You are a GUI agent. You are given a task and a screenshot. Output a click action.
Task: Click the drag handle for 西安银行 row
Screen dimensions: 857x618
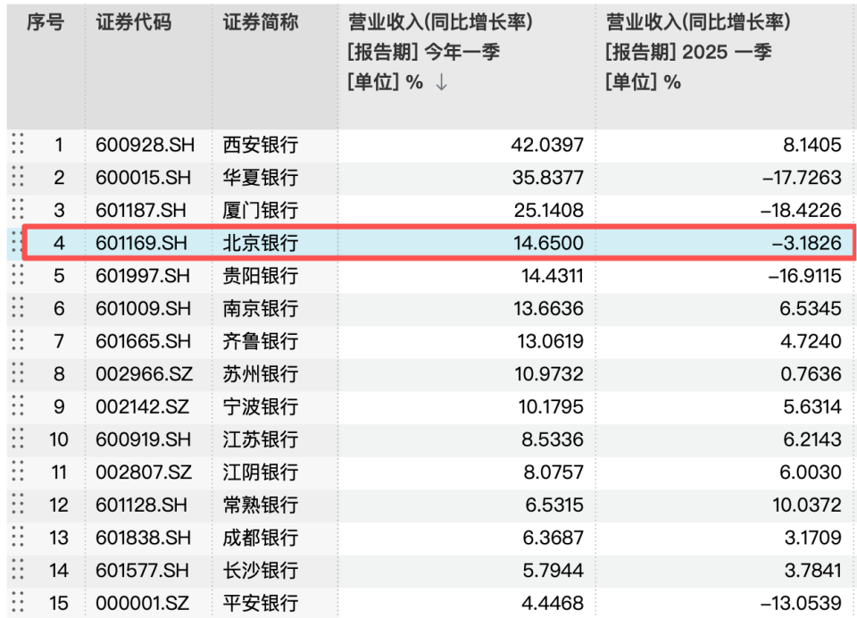18,144
